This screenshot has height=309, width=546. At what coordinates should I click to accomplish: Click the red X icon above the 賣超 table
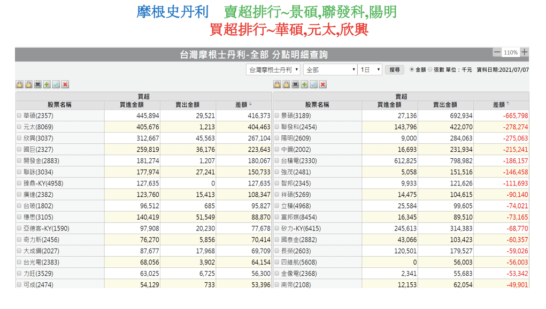pos(323,84)
